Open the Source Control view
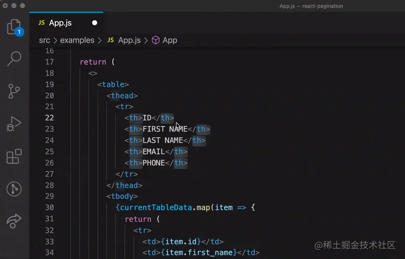 [14, 91]
